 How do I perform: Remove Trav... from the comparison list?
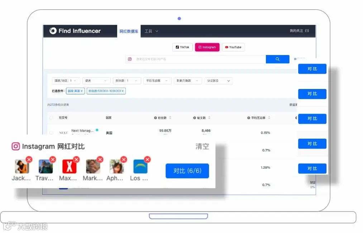[53, 159]
